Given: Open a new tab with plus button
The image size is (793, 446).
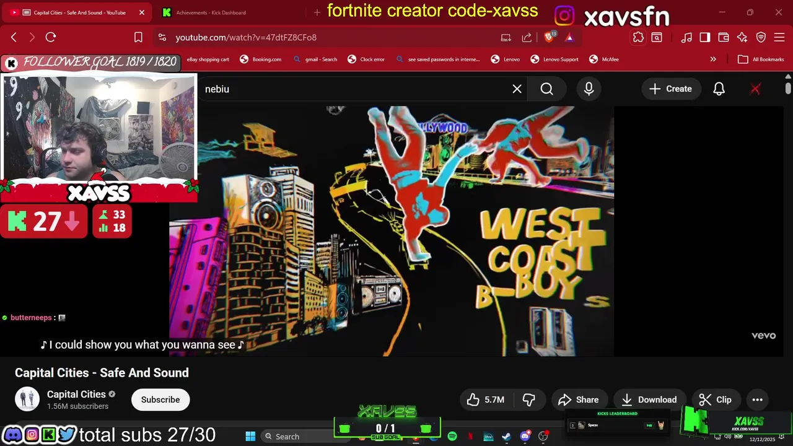Looking at the screenshot, I should tap(317, 12).
